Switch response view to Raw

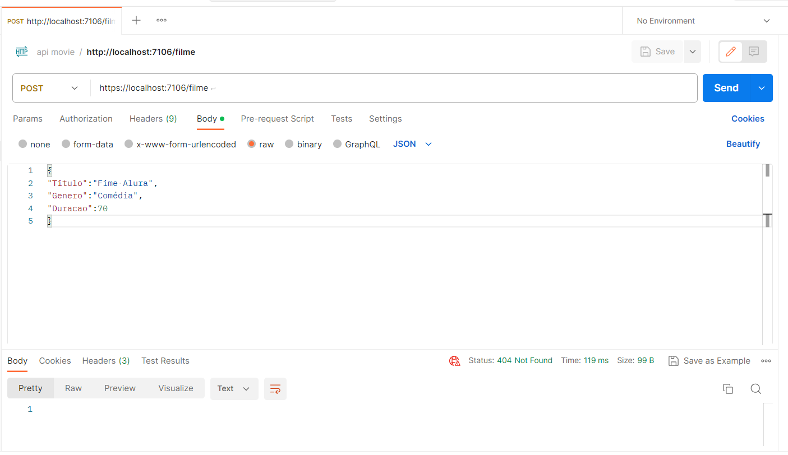point(73,388)
